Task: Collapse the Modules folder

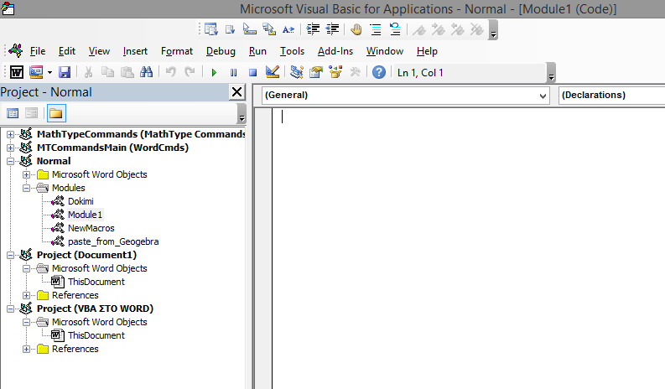Action: tap(26, 189)
